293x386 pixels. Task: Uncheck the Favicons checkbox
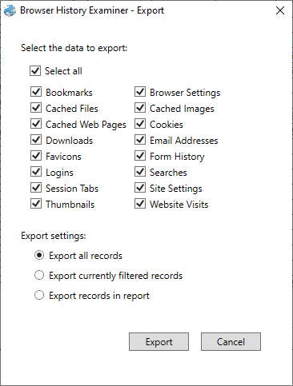(36, 156)
